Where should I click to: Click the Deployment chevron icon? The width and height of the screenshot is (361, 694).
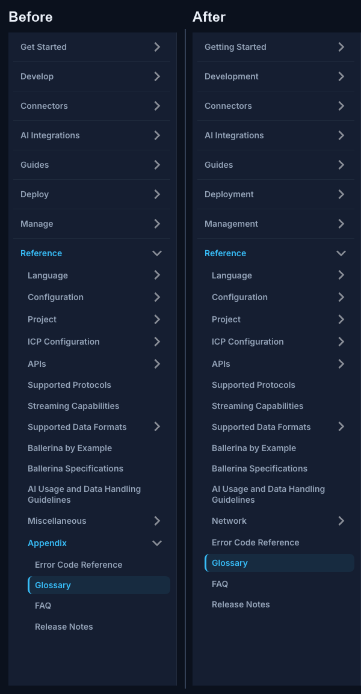click(341, 194)
